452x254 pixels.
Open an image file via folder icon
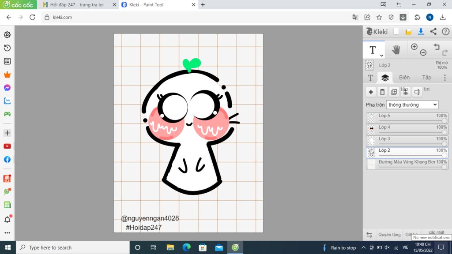[408, 32]
